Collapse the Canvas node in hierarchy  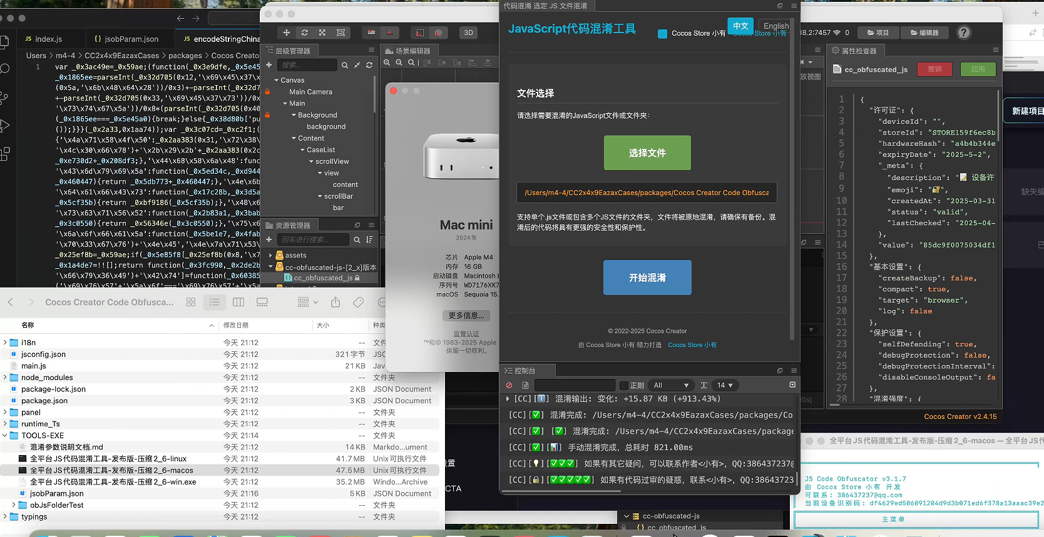(277, 81)
